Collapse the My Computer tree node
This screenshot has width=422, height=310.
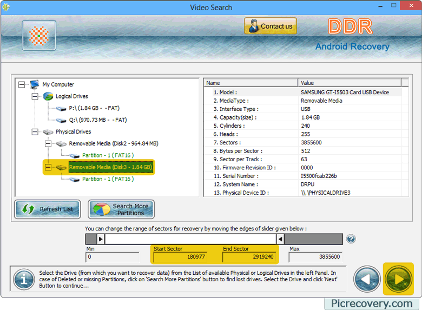coord(22,84)
